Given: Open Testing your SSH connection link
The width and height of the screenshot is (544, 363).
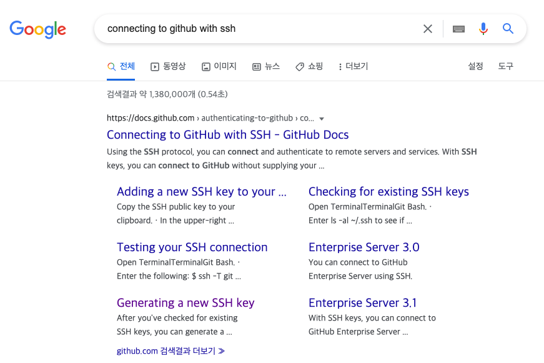Looking at the screenshot, I should (192, 247).
